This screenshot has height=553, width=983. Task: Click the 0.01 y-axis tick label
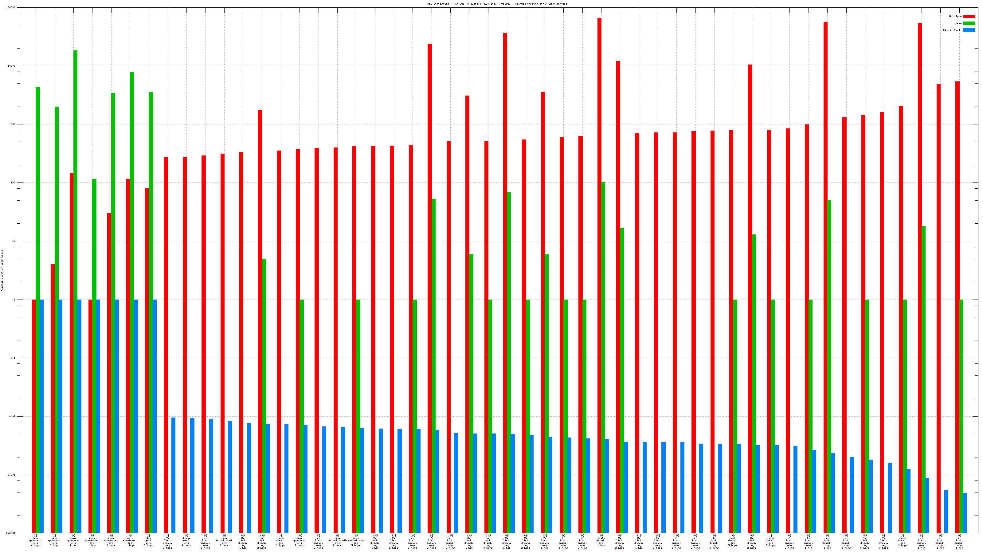(13, 416)
